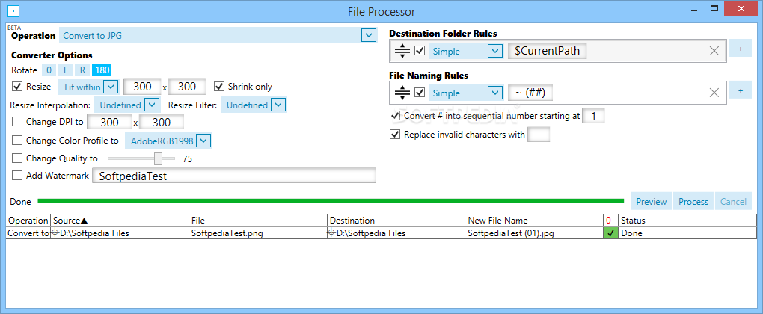This screenshot has width=763, height=314.
Task: Click reorder arrows of destination folder rule
Action: pos(402,51)
